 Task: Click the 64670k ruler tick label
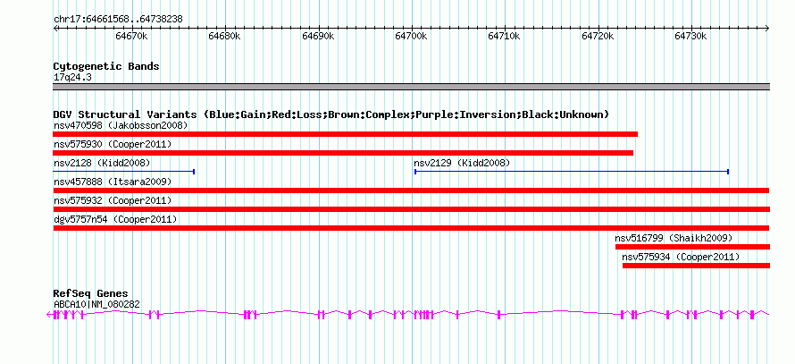[x=132, y=36]
